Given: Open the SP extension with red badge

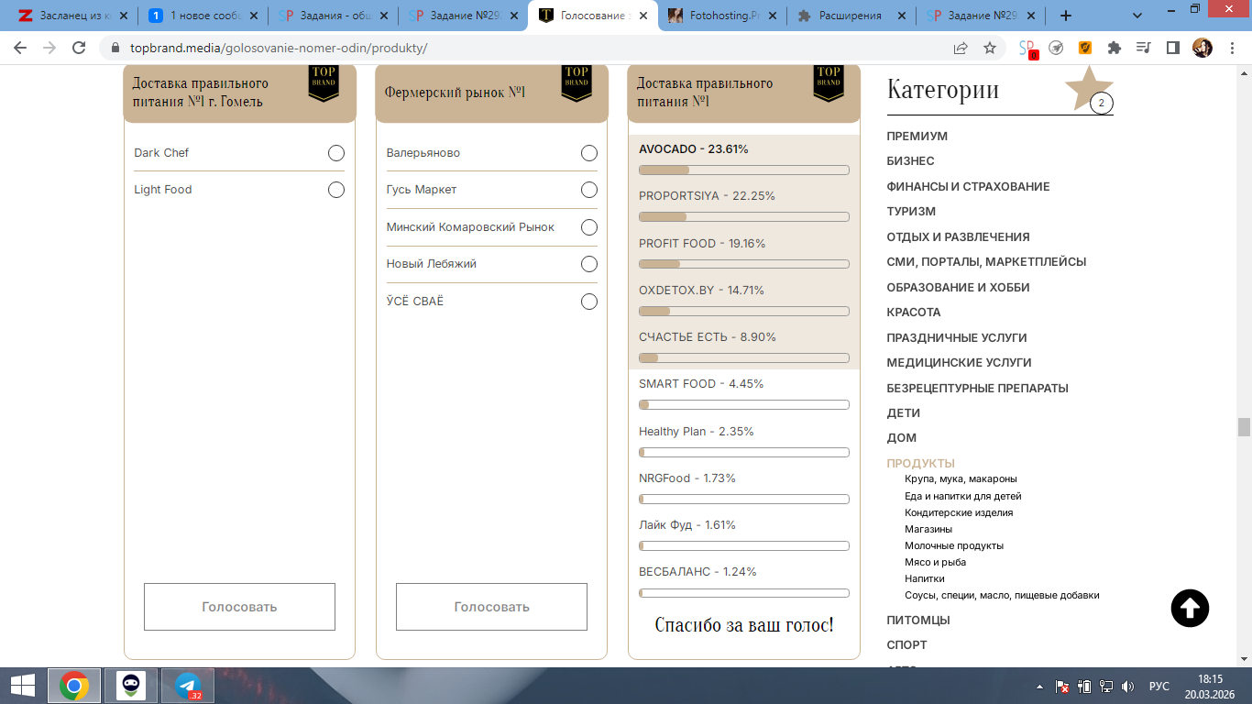Looking at the screenshot, I should pos(1028,49).
